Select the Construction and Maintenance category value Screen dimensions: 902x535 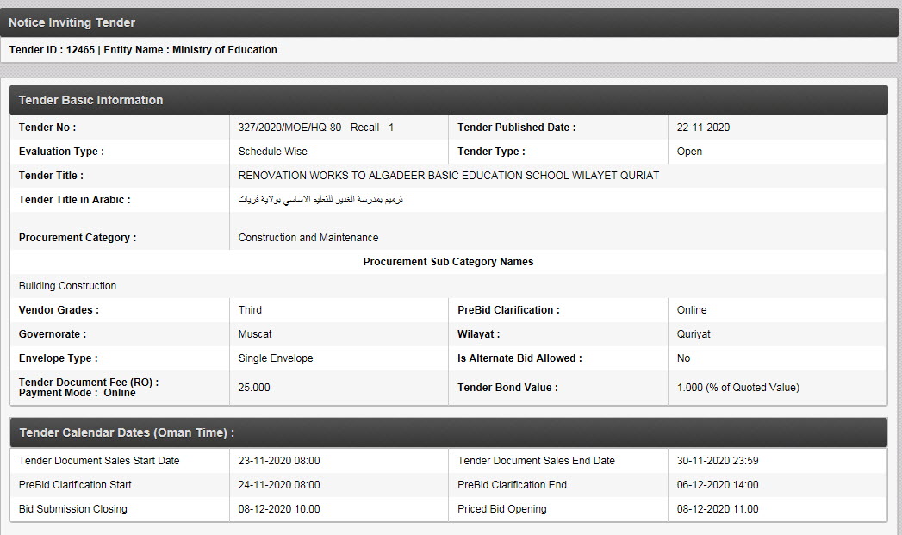click(x=308, y=238)
